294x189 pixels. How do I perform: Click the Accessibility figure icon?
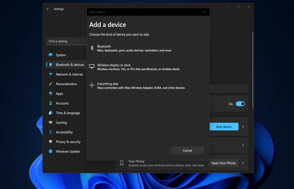point(50,132)
